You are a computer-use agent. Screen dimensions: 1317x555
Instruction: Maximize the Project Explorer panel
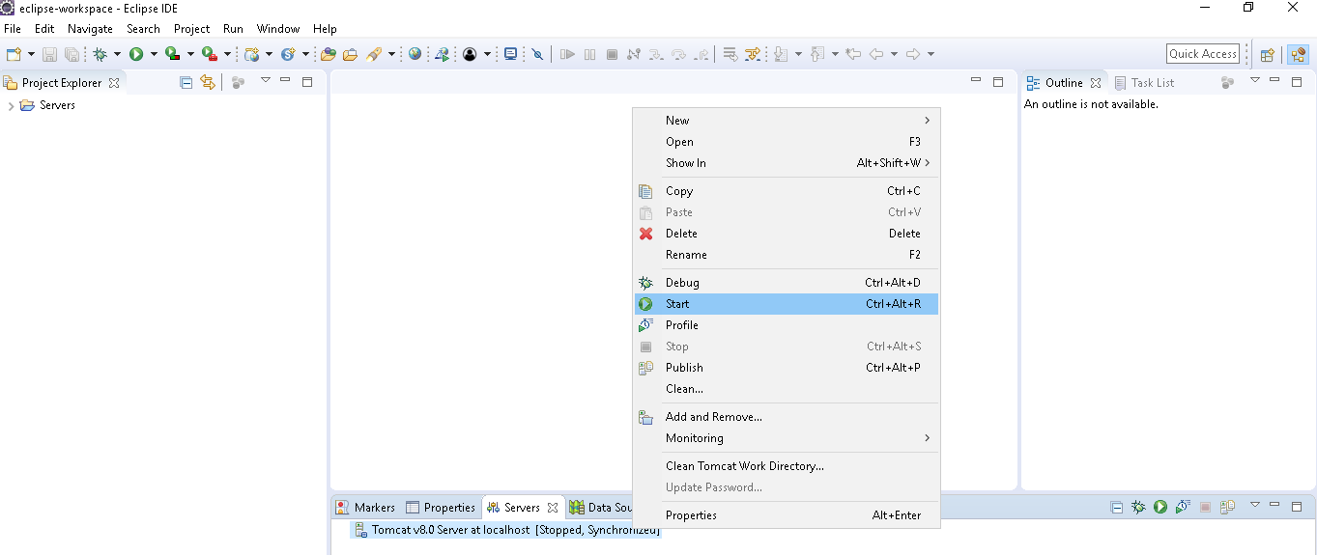[x=307, y=82]
